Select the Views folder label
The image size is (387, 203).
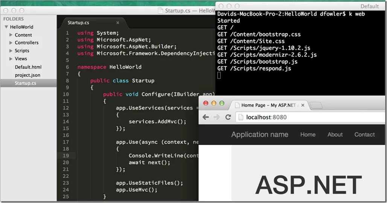[21, 59]
